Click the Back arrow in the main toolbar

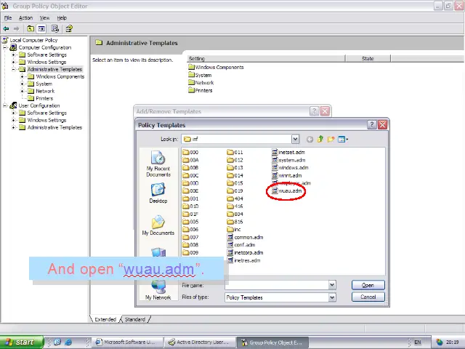(6, 29)
